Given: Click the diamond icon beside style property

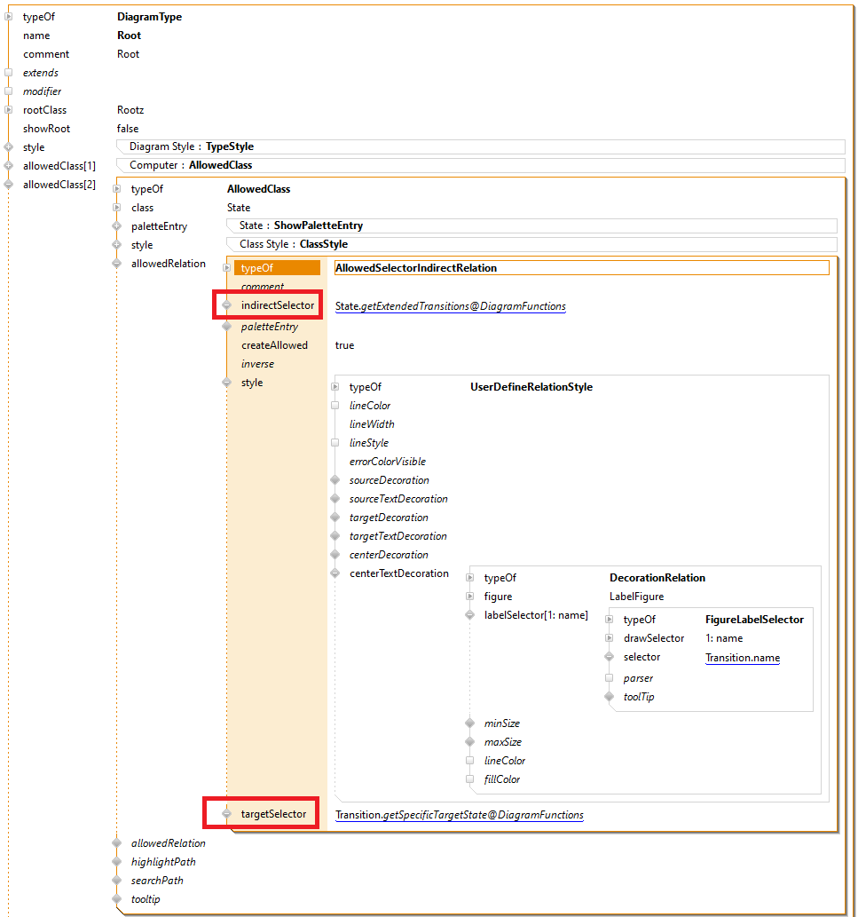Looking at the screenshot, I should click(7, 147).
